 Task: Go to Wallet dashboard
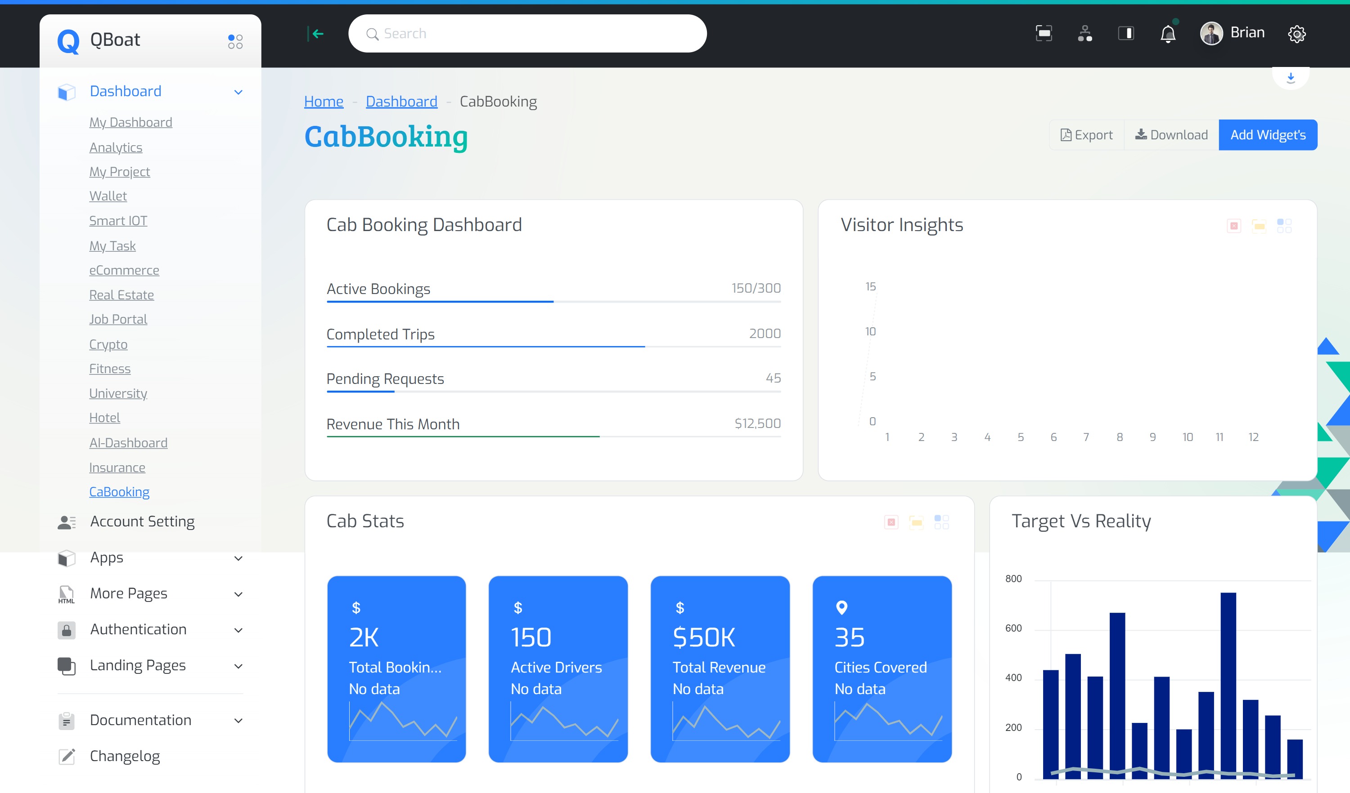pos(108,196)
